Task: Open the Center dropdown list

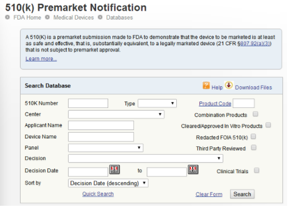Action: coord(116,114)
